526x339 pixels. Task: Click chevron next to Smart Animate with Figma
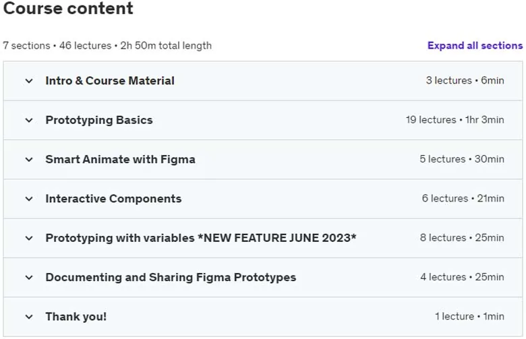29,159
